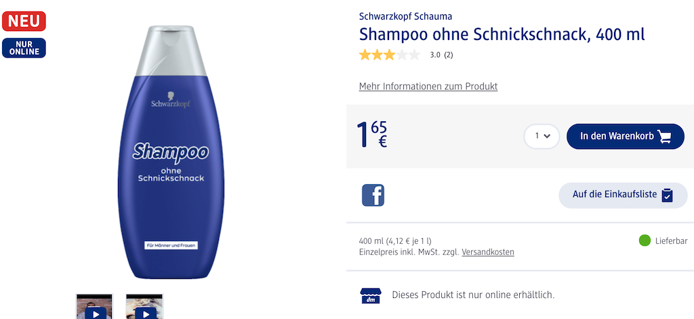The image size is (694, 319).
Task: Click the dm store icon
Action: [370, 295]
